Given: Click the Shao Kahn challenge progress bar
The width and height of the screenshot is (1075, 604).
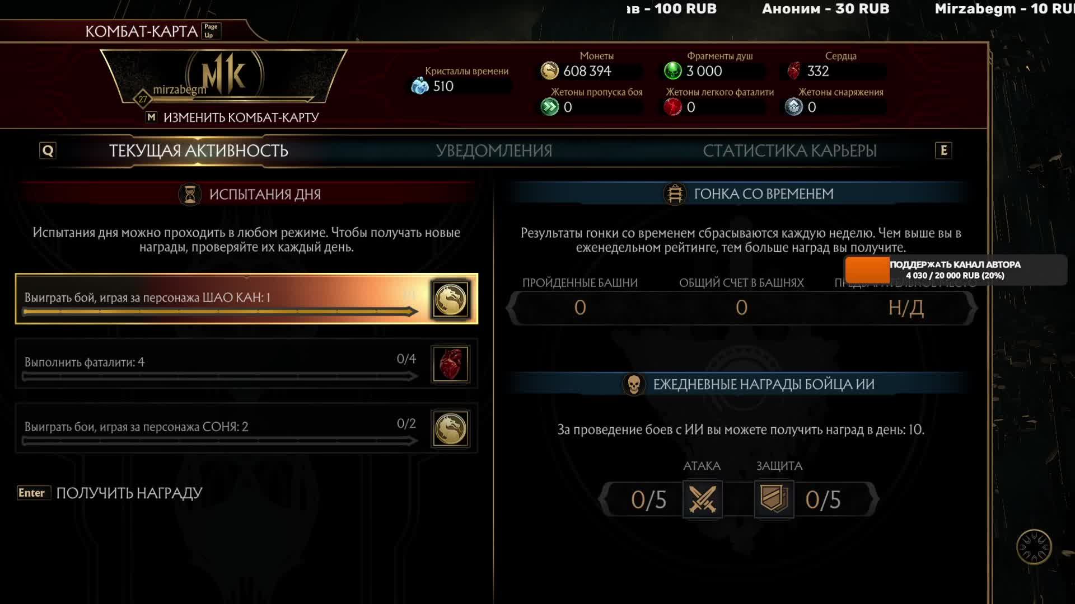Looking at the screenshot, I should pyautogui.click(x=220, y=312).
